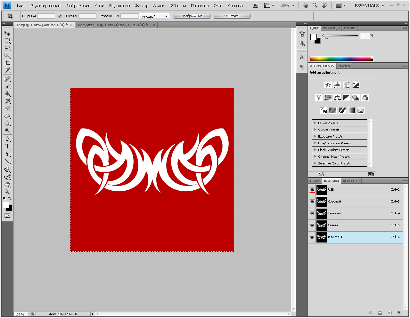Load channel as selection icon

371,313
